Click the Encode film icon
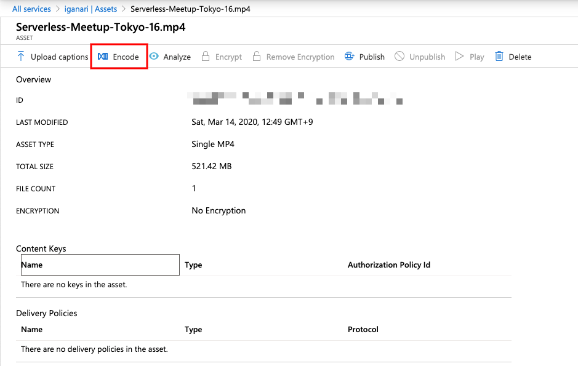Screen dimensions: 578x366 pyautogui.click(x=103, y=57)
